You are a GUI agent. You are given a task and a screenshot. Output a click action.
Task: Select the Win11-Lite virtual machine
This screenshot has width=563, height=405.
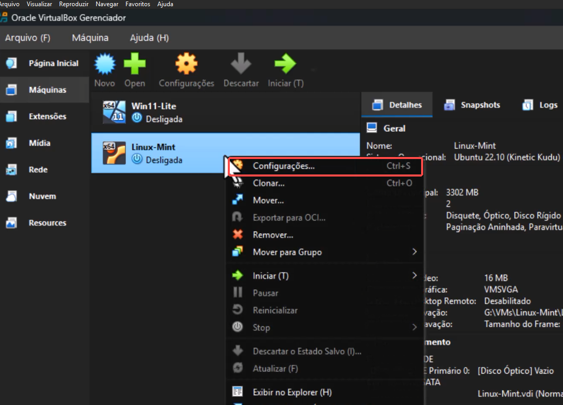pyautogui.click(x=226, y=113)
